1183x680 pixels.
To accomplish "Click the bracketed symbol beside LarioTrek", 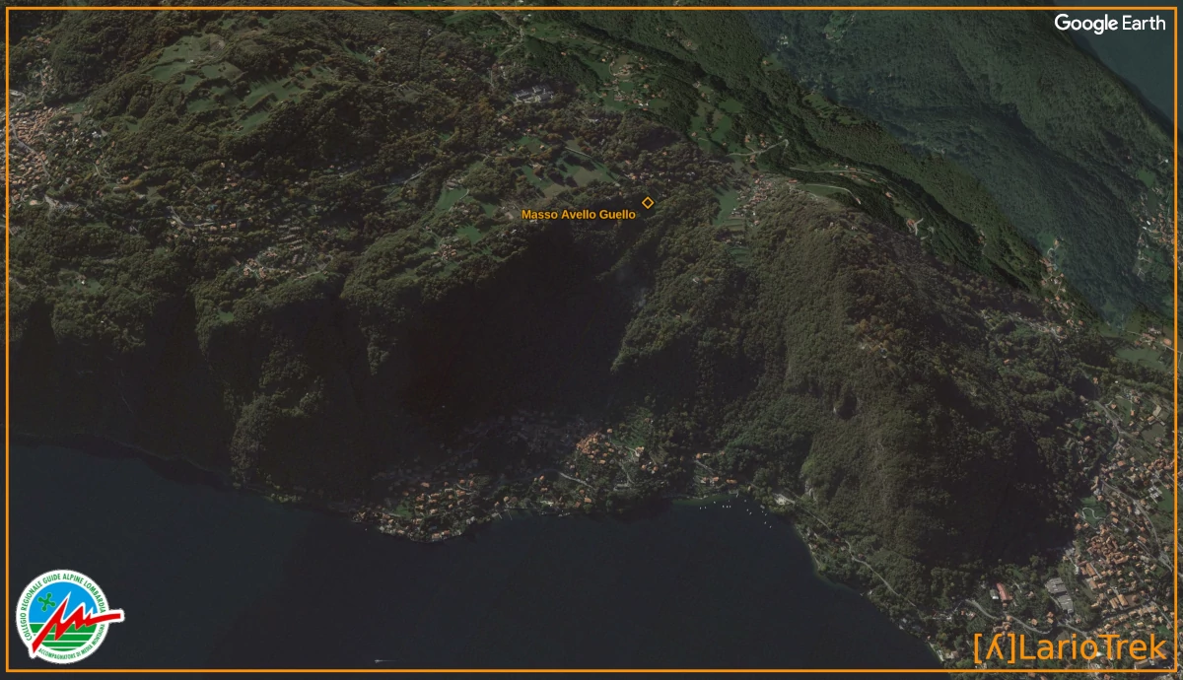I will point(994,647).
